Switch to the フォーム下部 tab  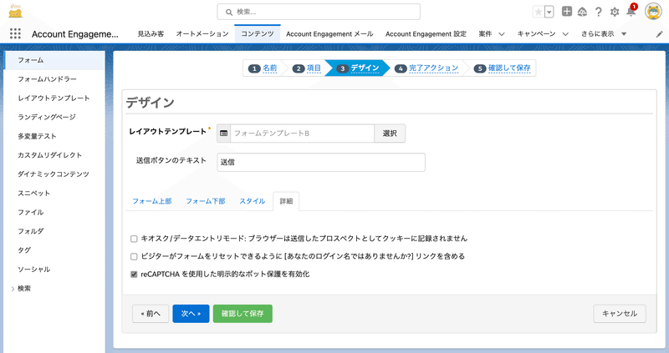pyautogui.click(x=205, y=201)
